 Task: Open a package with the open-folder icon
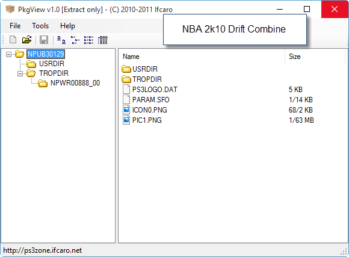26,40
